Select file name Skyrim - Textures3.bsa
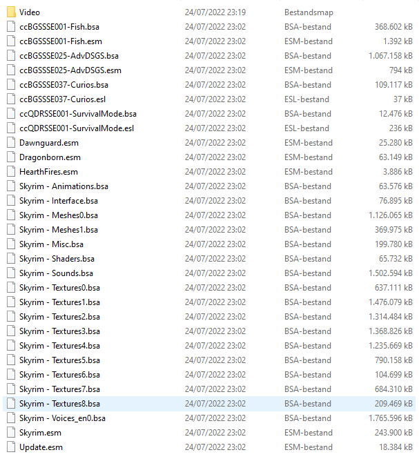Screen dimensions: 419x459 [60, 331]
